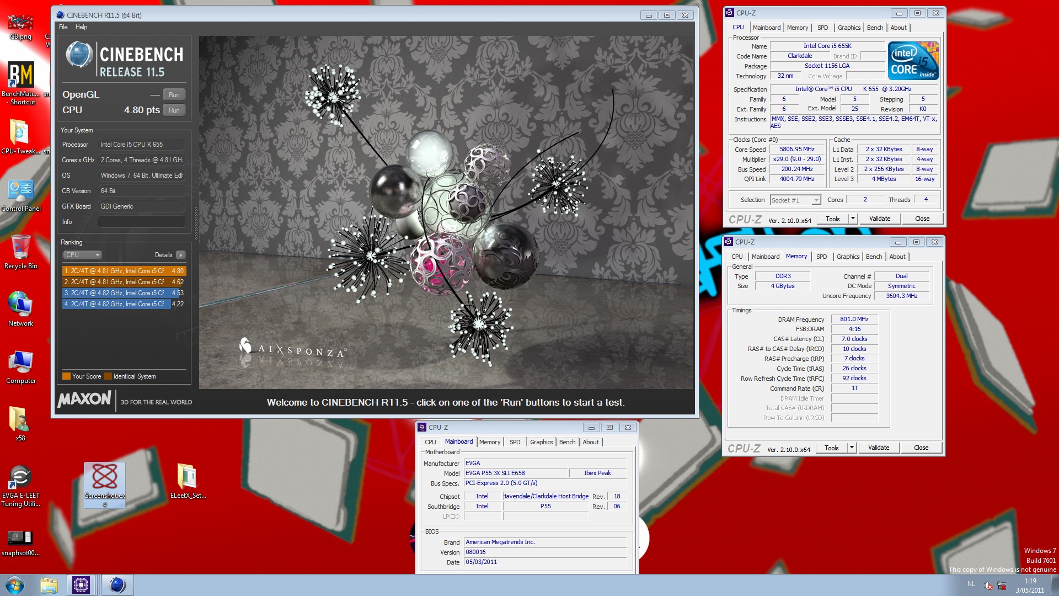The image size is (1059, 596).
Task: Click the CINEBENCH title bar icon
Action: pyautogui.click(x=60, y=15)
